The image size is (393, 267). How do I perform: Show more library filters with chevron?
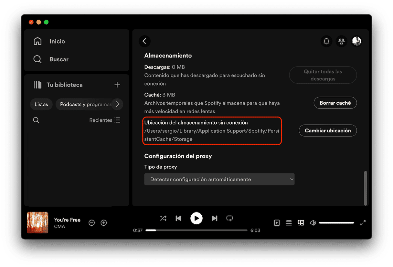tap(118, 104)
